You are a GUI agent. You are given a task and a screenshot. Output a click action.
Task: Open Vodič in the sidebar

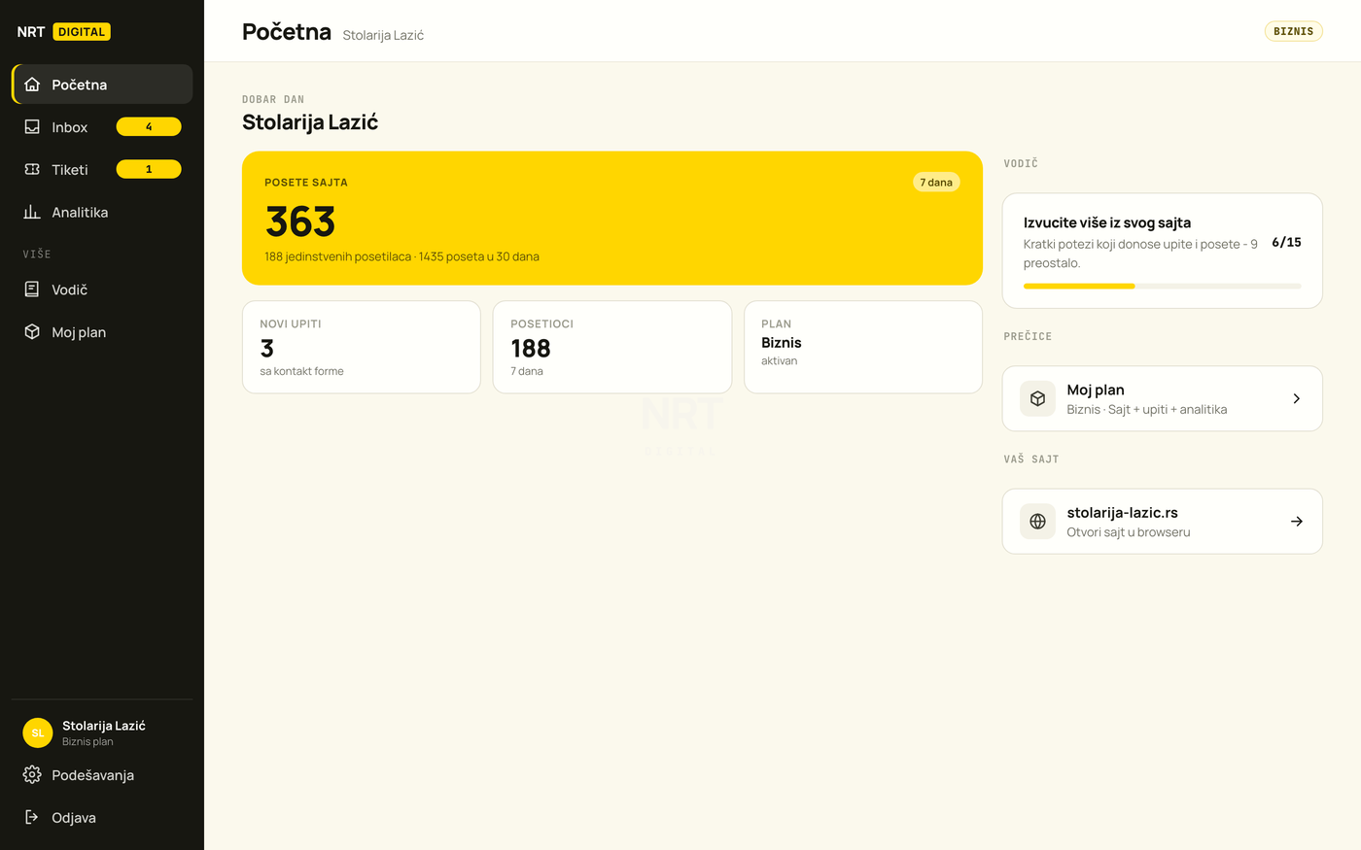[102, 289]
